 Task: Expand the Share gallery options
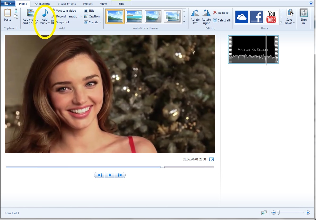point(281,22)
